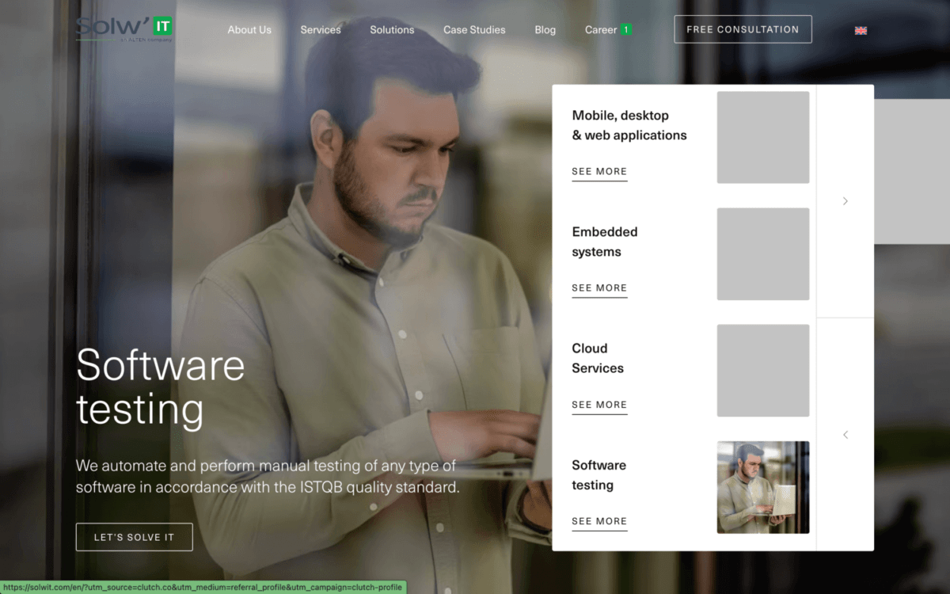Image resolution: width=950 pixels, height=594 pixels.
Task: Navigate to Case Studies
Action: click(474, 29)
